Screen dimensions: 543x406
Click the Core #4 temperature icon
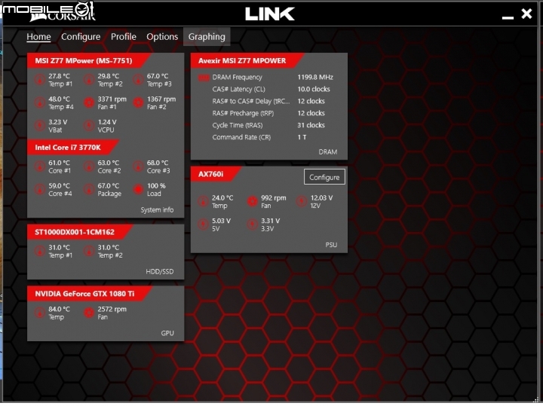pos(40,190)
